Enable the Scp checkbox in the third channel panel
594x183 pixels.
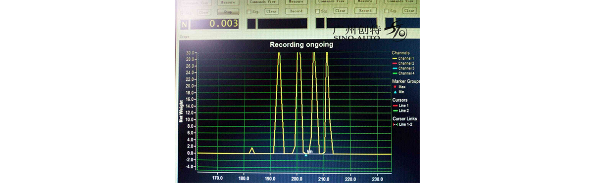coord(317,11)
